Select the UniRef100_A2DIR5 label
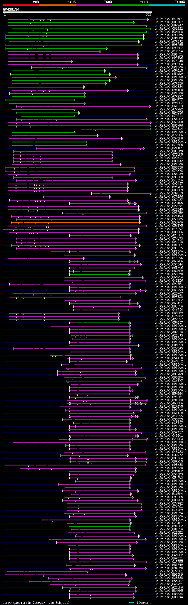The width and height of the screenshot is (188, 605). click(169, 203)
